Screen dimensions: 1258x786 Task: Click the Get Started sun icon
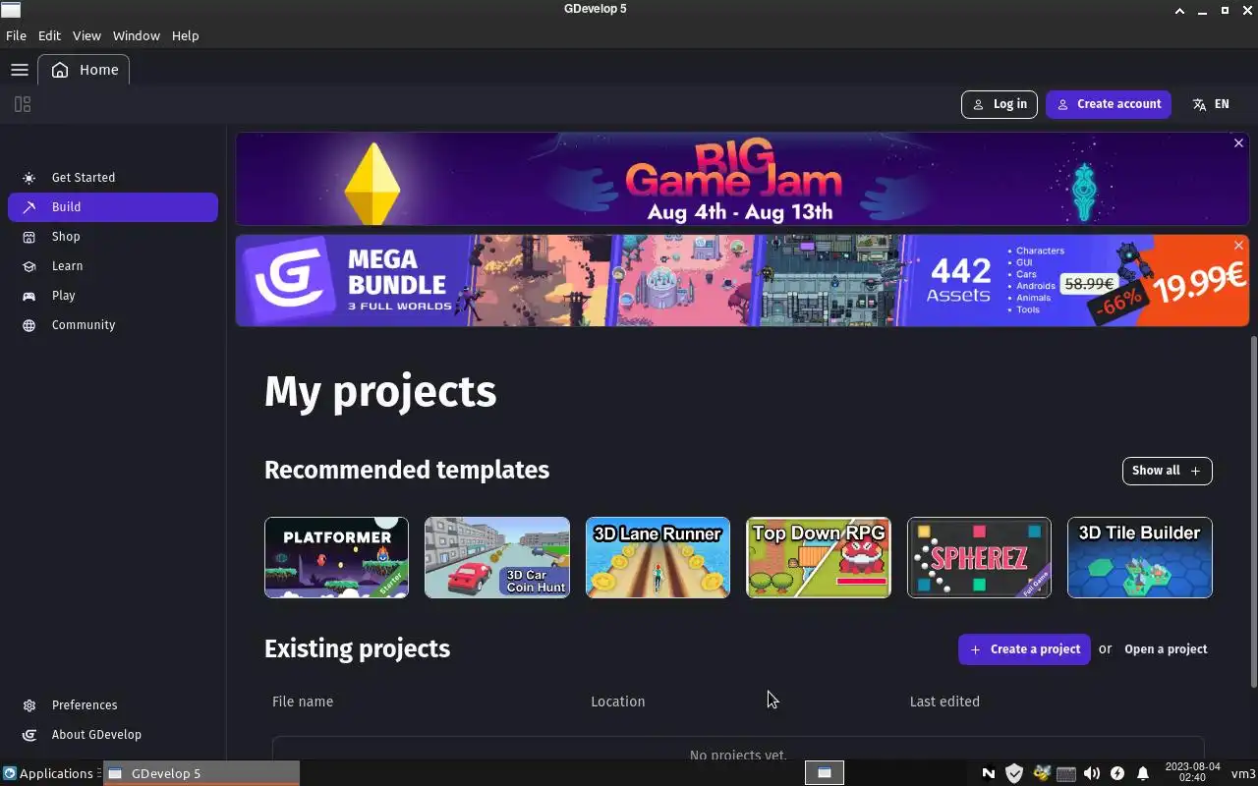tap(29, 178)
